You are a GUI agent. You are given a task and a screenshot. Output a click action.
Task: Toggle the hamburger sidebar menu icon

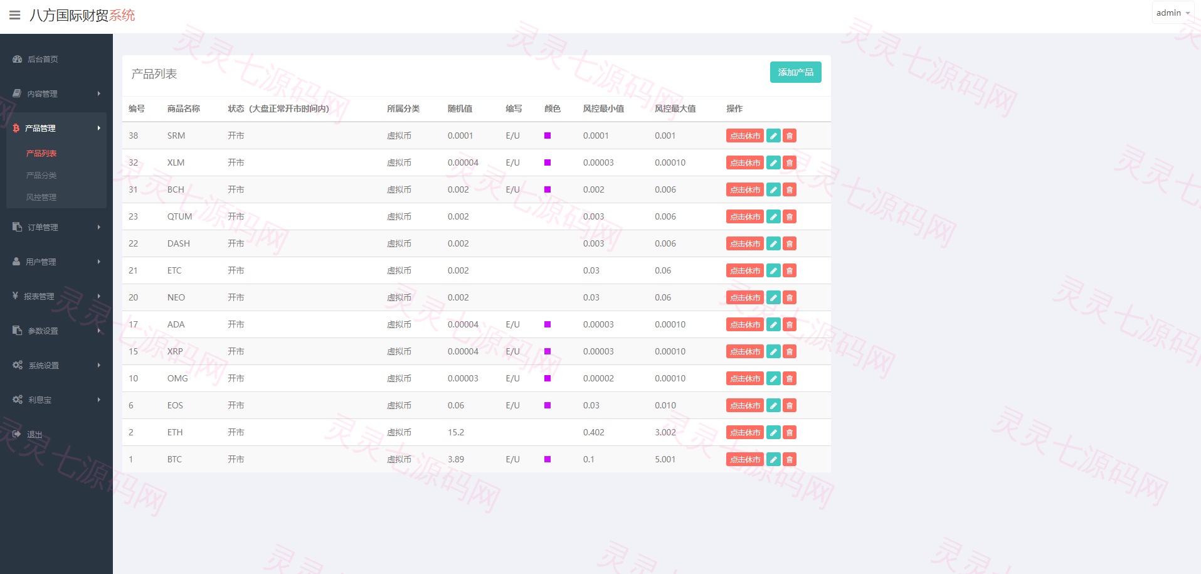15,15
